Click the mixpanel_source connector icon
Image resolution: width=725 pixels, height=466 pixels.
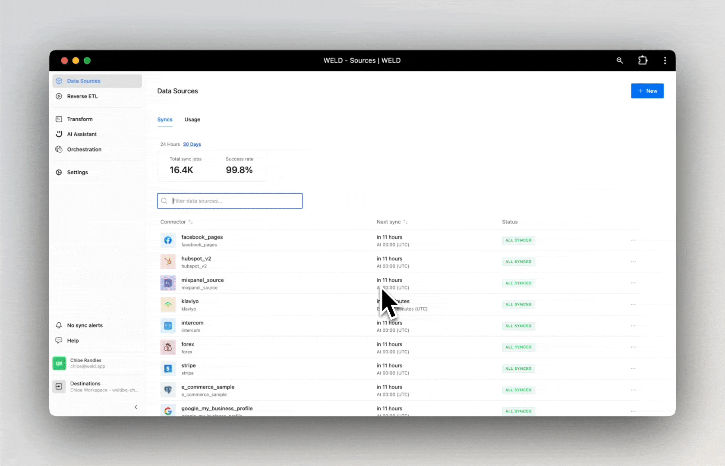168,283
